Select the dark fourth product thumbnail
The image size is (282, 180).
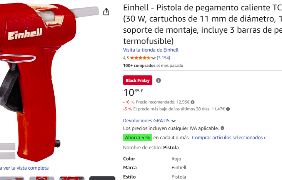(102, 178)
